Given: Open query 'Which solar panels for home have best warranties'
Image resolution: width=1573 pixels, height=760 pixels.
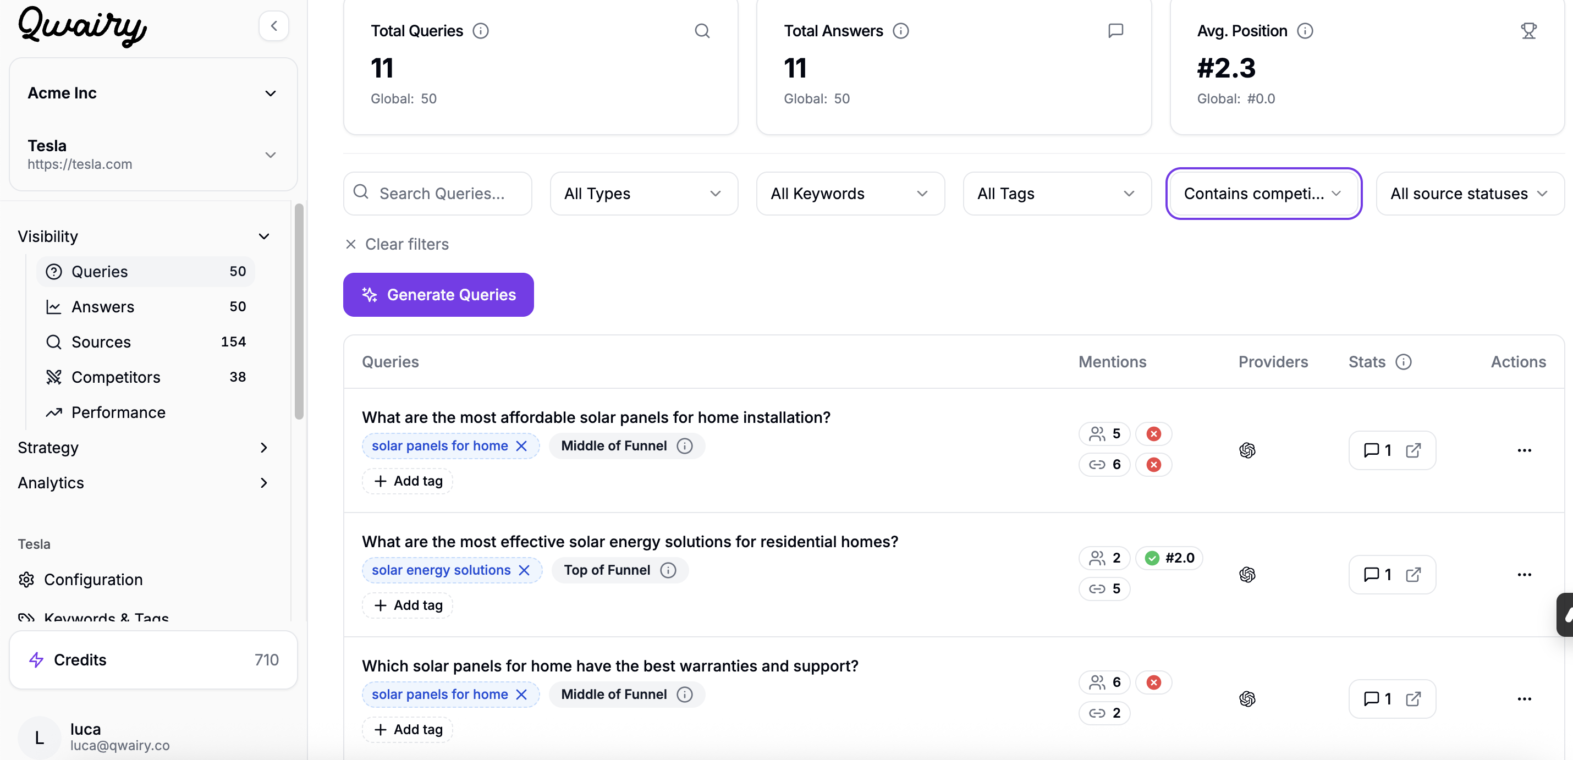Looking at the screenshot, I should pos(610,666).
